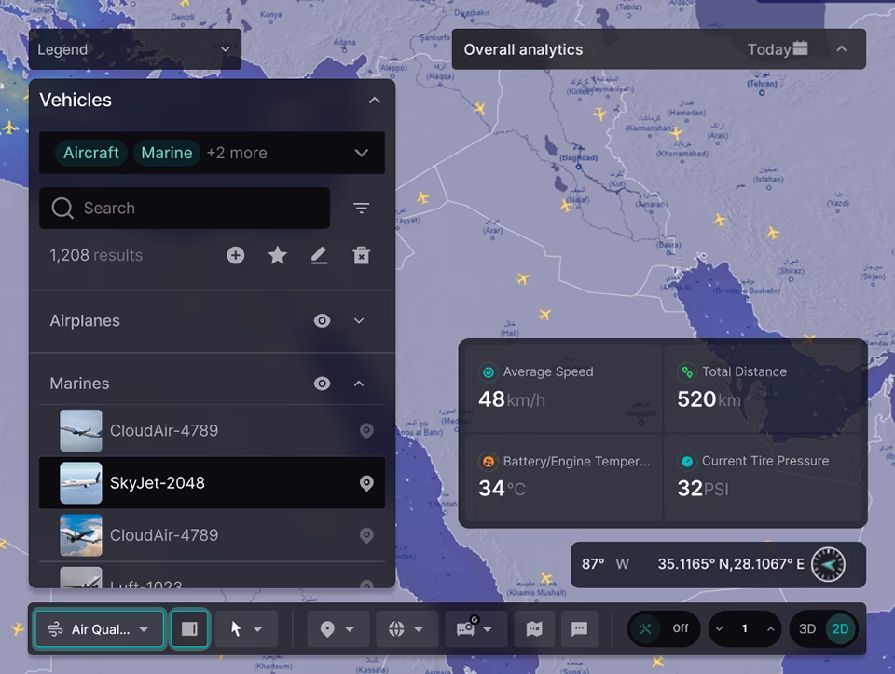Click the delete trash icon

[x=362, y=255]
